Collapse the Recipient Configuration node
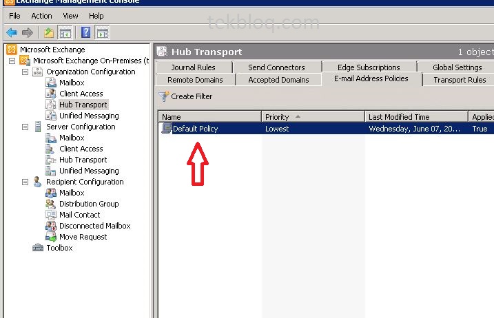 tap(25, 182)
